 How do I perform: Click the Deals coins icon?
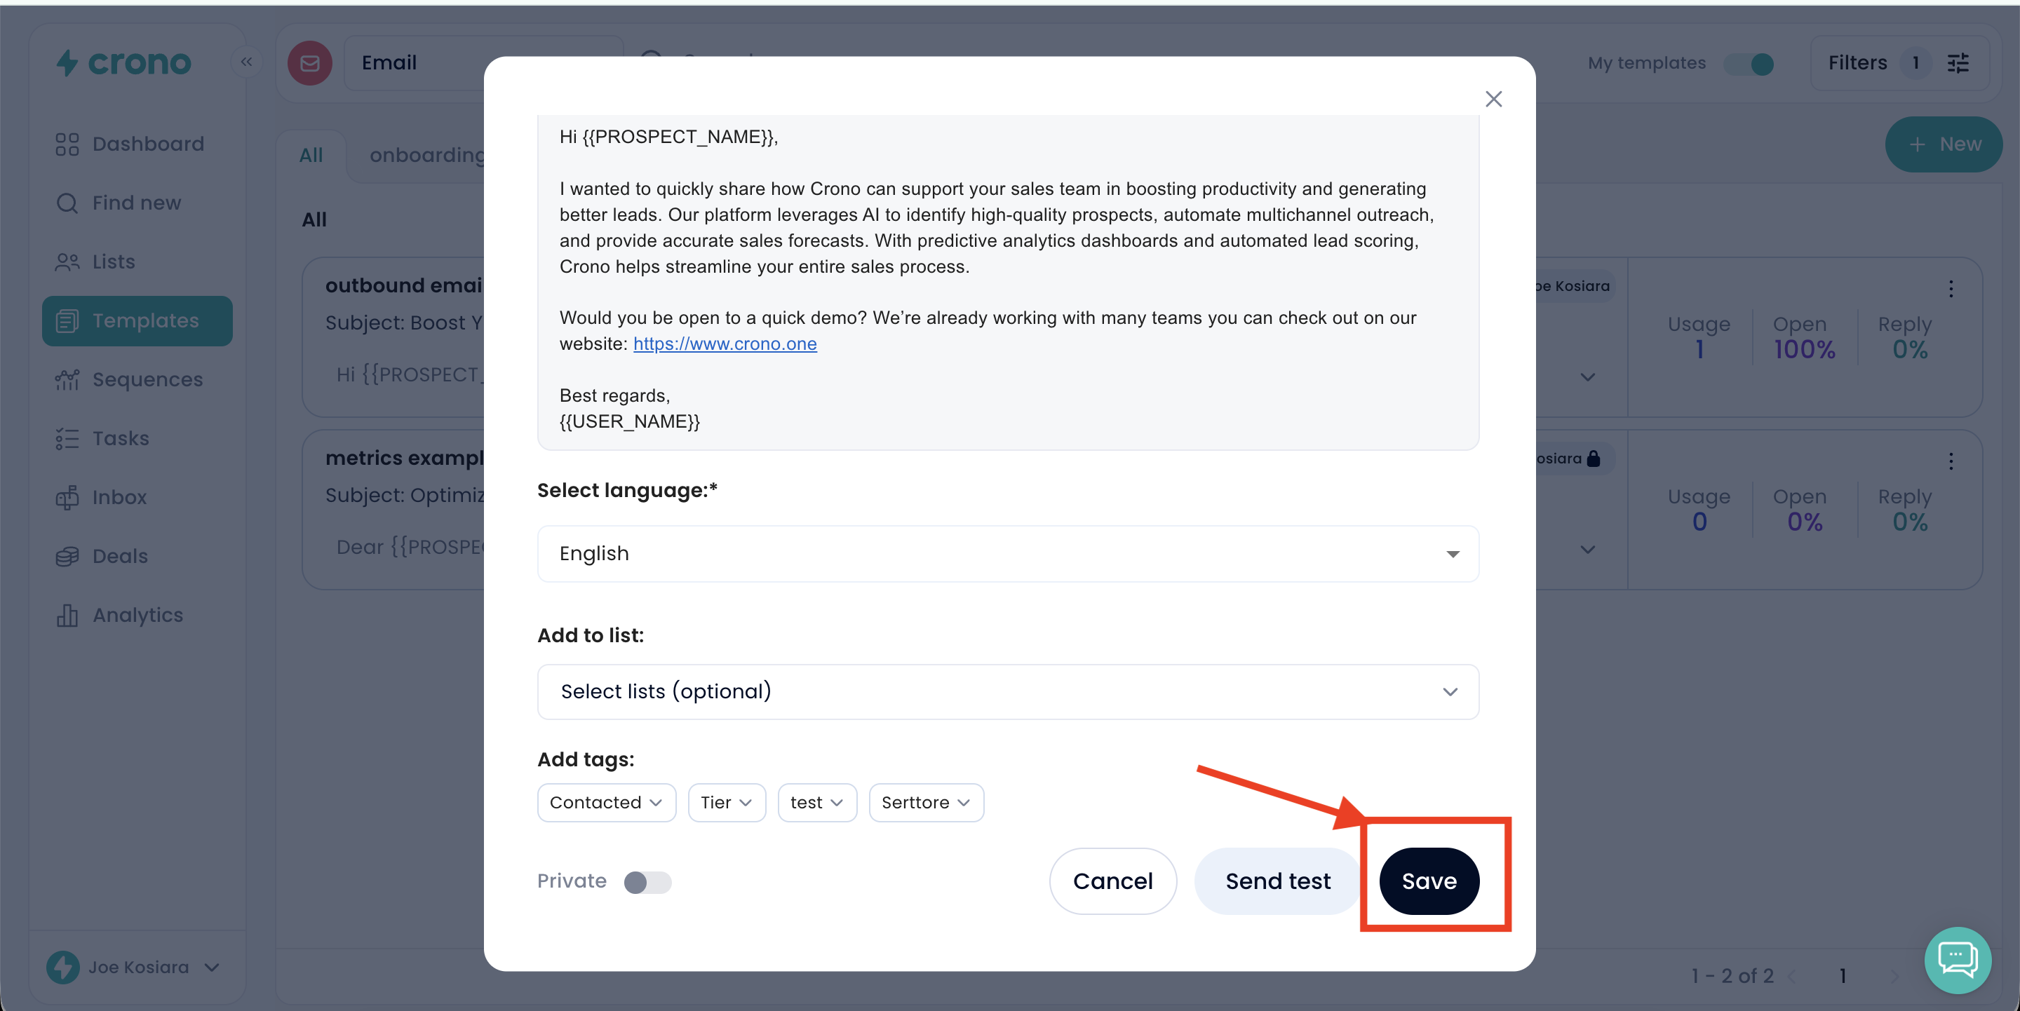[x=67, y=556]
